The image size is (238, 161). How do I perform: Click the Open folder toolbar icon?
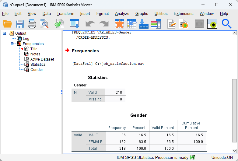click(7, 24)
